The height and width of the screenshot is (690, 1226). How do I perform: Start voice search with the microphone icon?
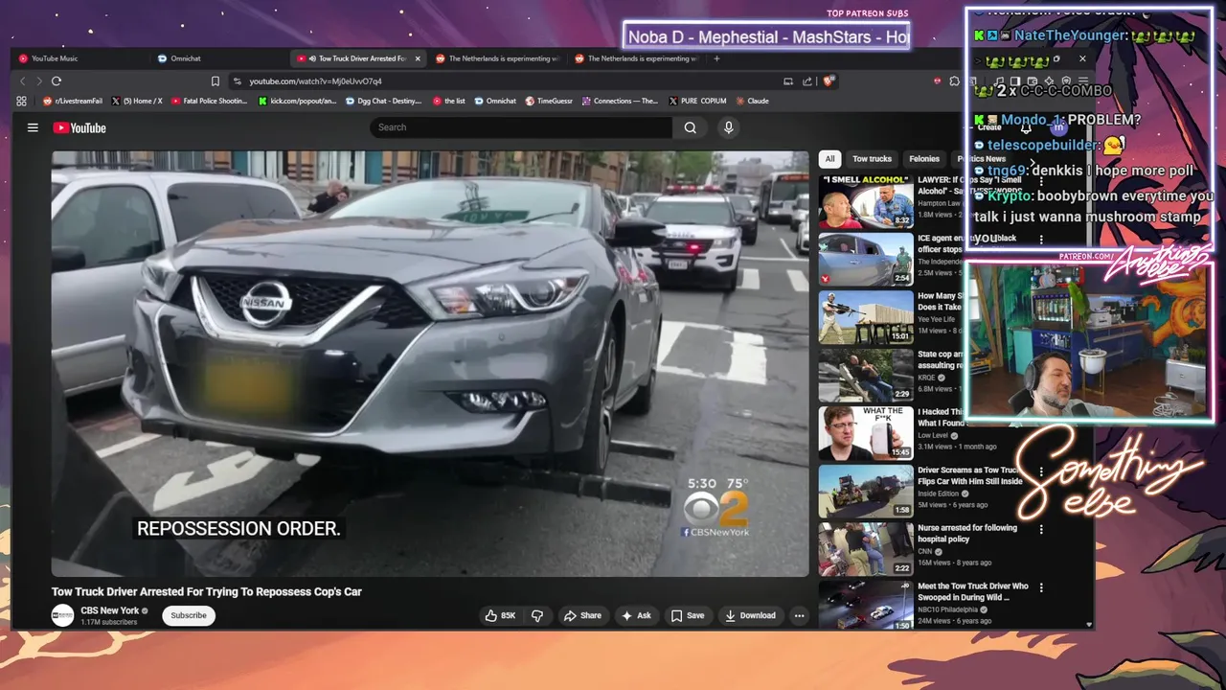pos(728,127)
